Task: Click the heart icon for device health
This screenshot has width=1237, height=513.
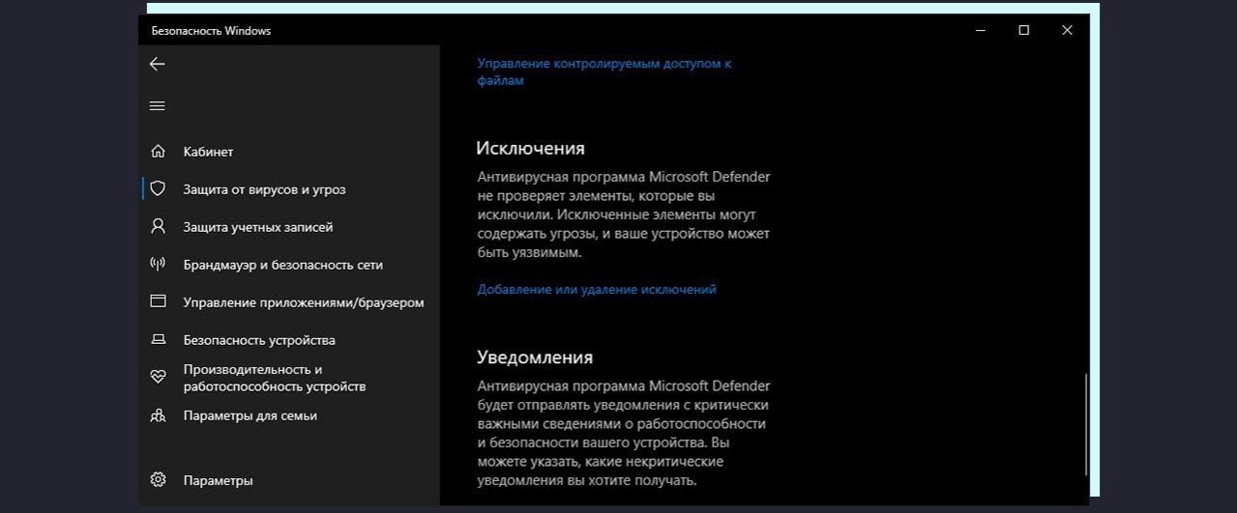Action: click(158, 377)
